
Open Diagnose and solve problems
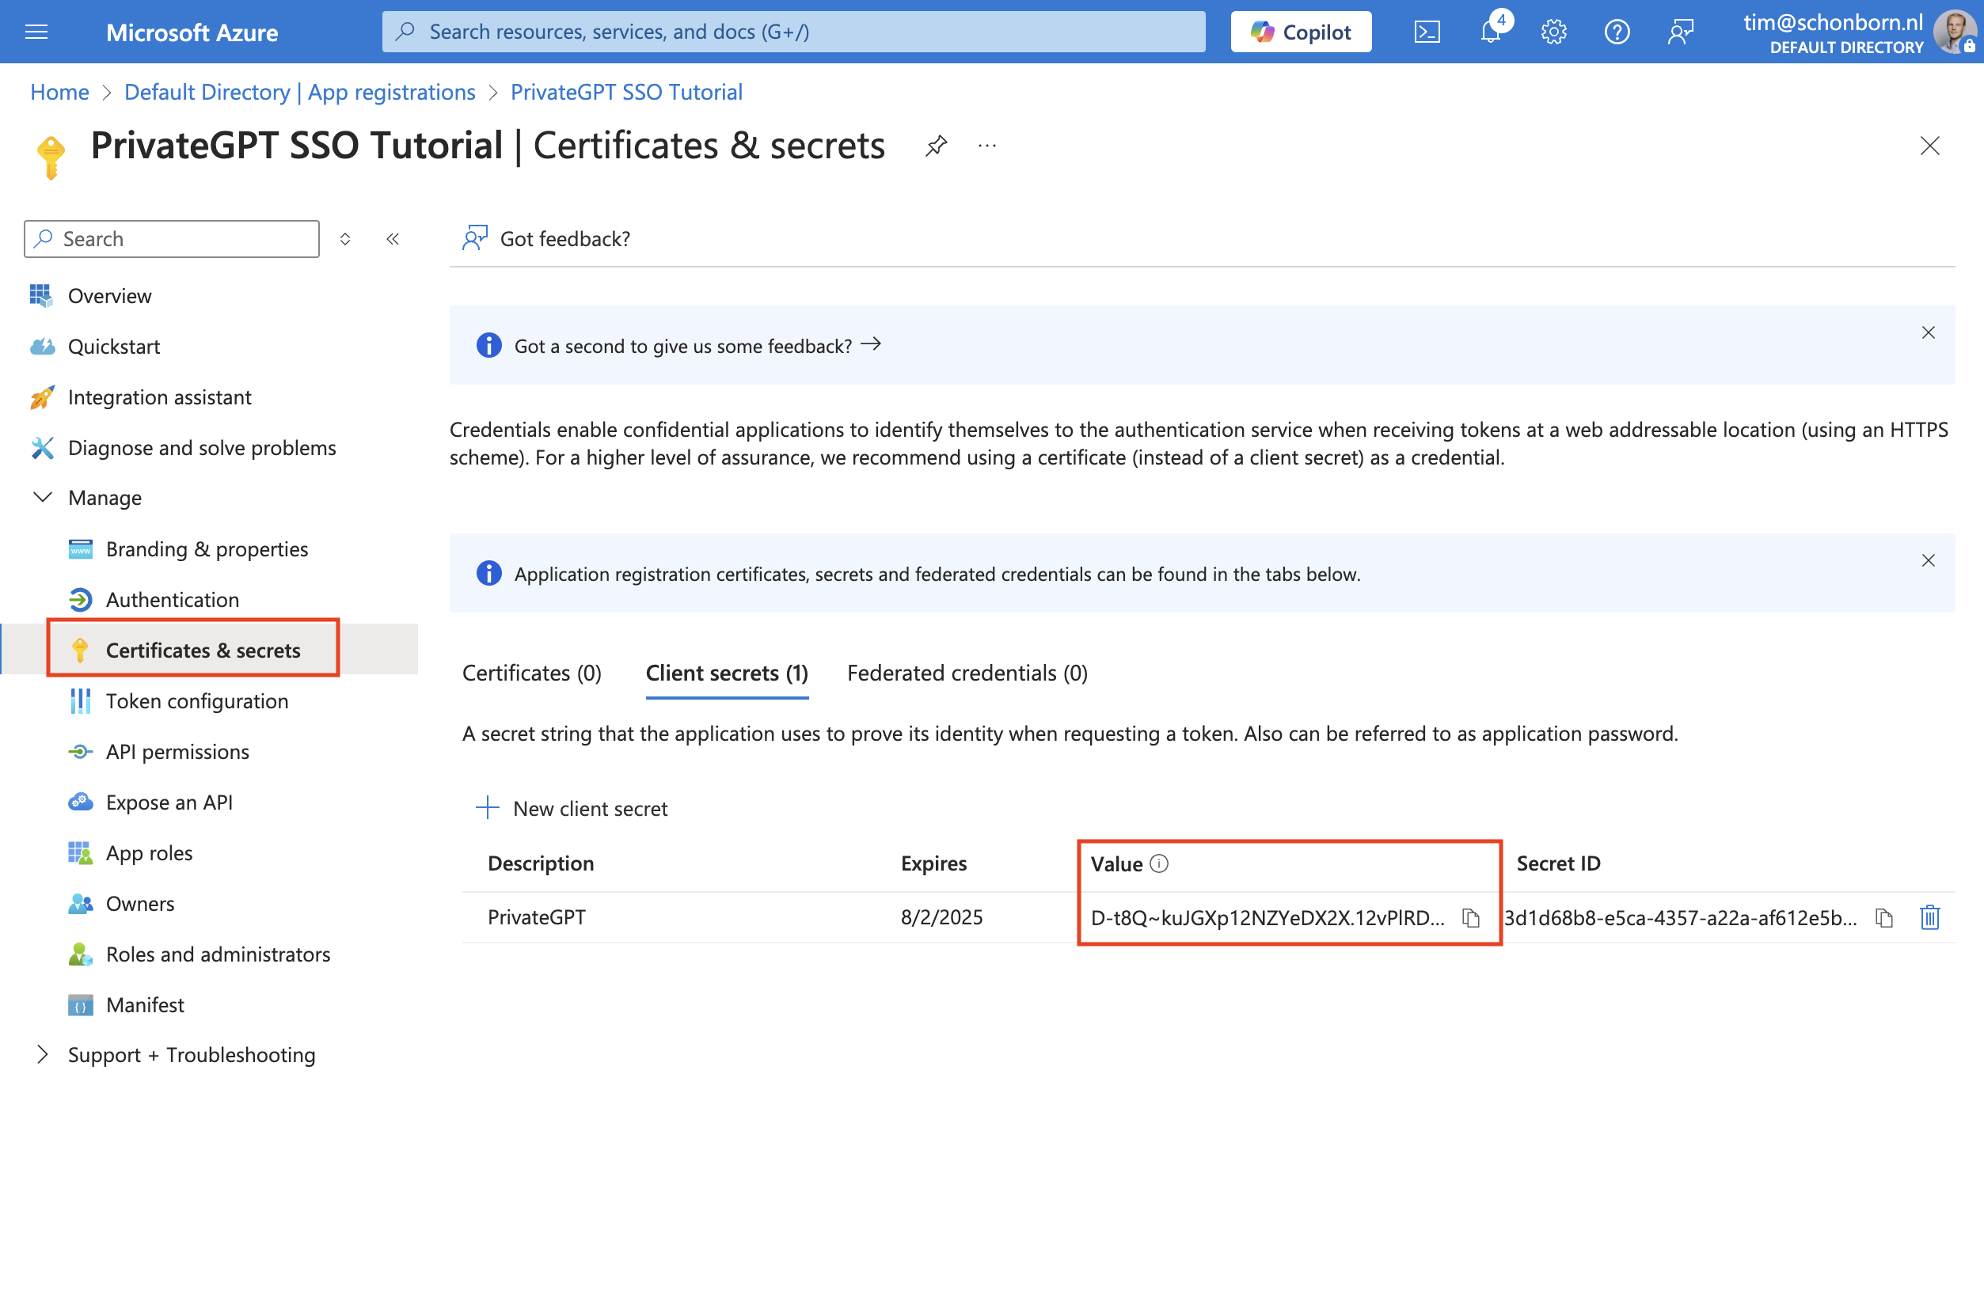tap(201, 447)
